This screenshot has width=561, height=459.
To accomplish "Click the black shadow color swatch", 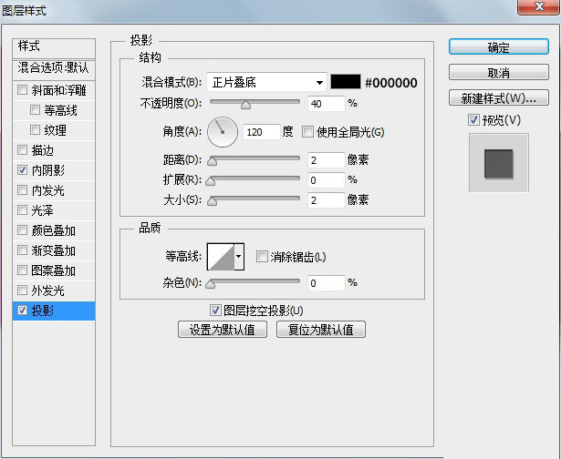I will (346, 83).
